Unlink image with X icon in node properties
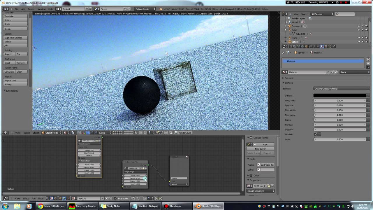The width and height of the screenshot is (373, 210). [x=272, y=186]
